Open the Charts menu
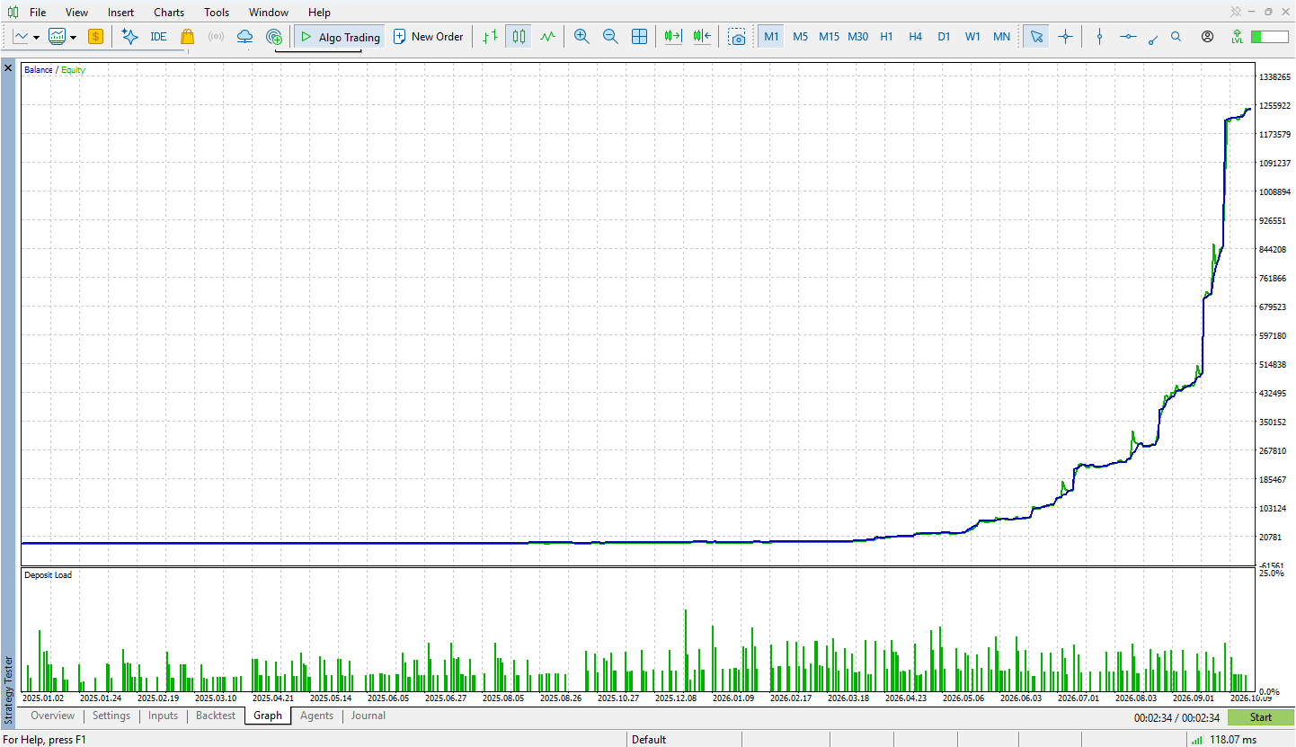Image resolution: width=1296 pixels, height=747 pixels. tap(169, 12)
